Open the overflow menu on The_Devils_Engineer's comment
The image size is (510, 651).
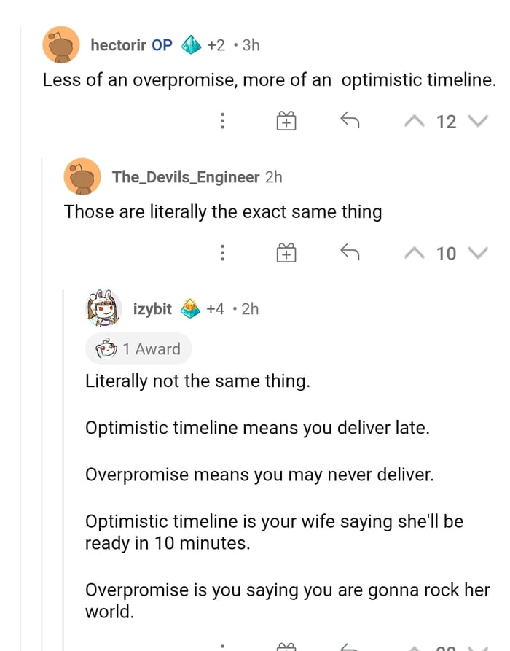point(222,253)
